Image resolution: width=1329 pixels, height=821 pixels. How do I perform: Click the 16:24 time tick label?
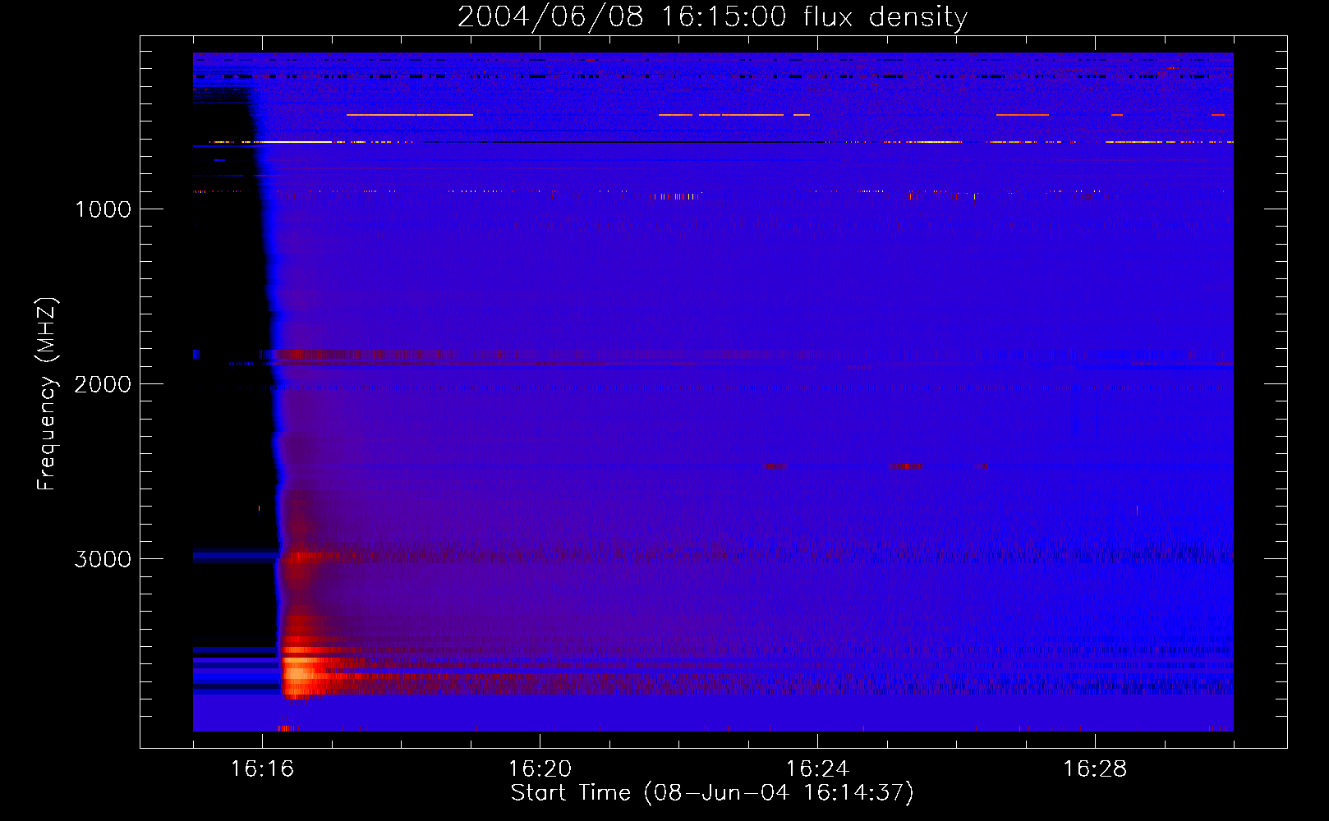point(817,769)
